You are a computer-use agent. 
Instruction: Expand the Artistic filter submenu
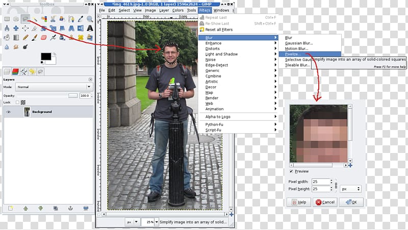click(x=238, y=82)
